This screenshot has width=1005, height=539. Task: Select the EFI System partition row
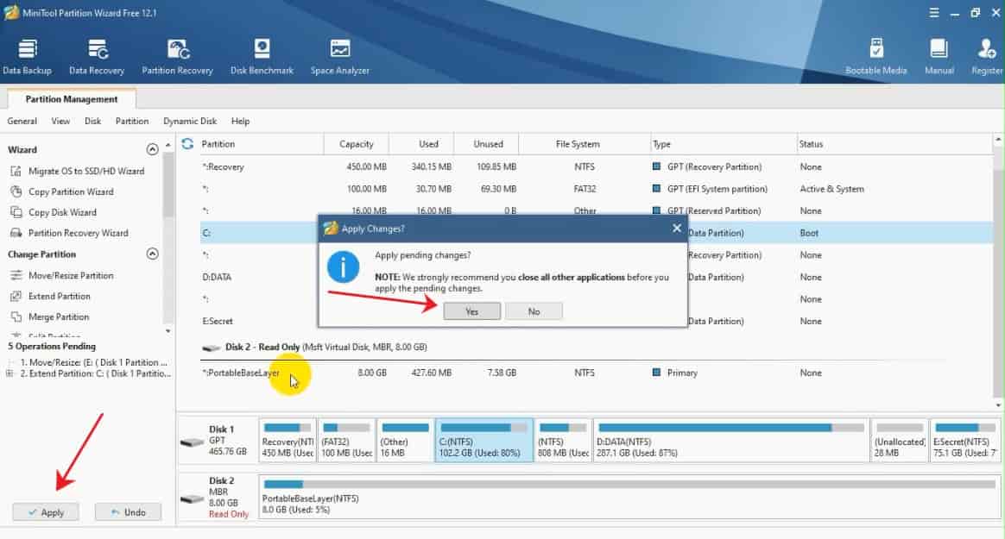pyautogui.click(x=596, y=189)
